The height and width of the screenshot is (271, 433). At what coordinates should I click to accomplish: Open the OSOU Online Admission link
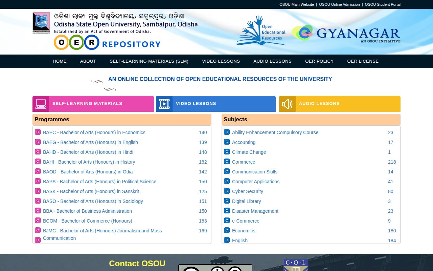point(339,4)
